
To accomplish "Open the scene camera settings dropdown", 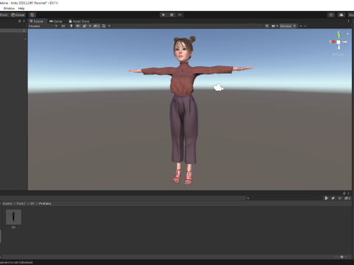I will click(x=274, y=26).
